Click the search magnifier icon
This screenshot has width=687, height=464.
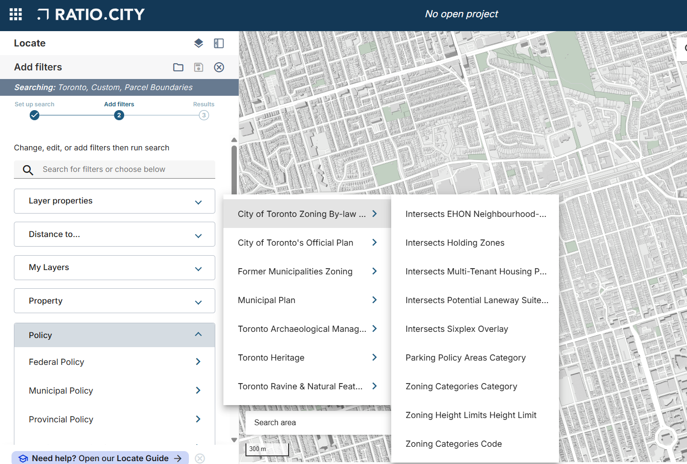tap(28, 170)
